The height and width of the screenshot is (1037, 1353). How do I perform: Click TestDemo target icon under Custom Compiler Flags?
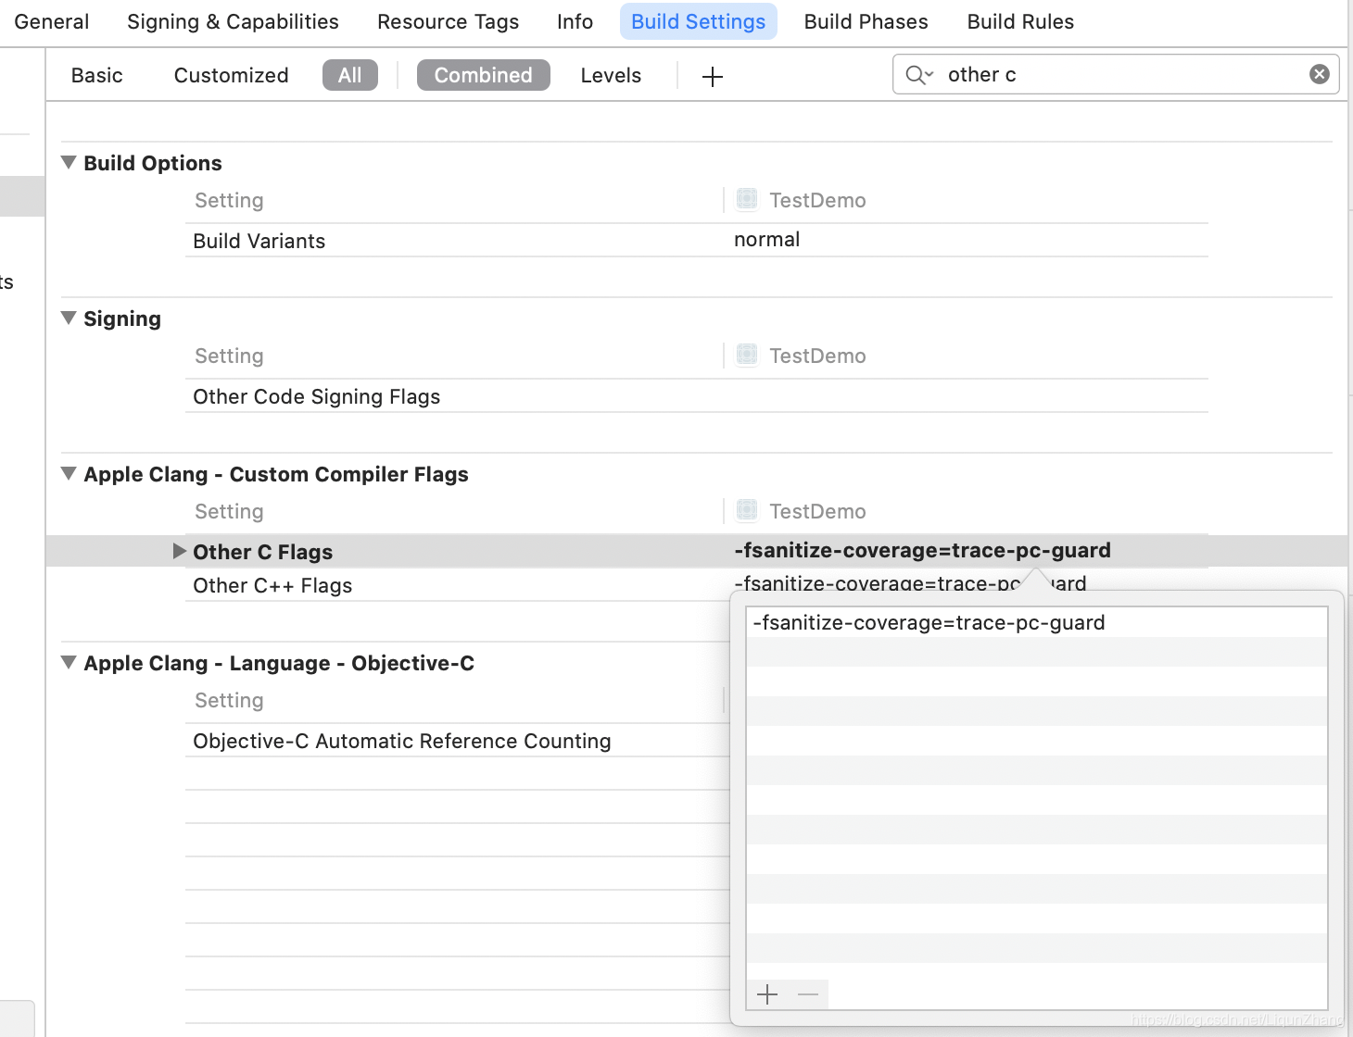coord(747,510)
